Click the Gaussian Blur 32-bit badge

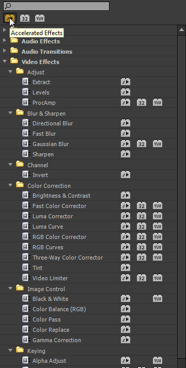click(x=142, y=143)
